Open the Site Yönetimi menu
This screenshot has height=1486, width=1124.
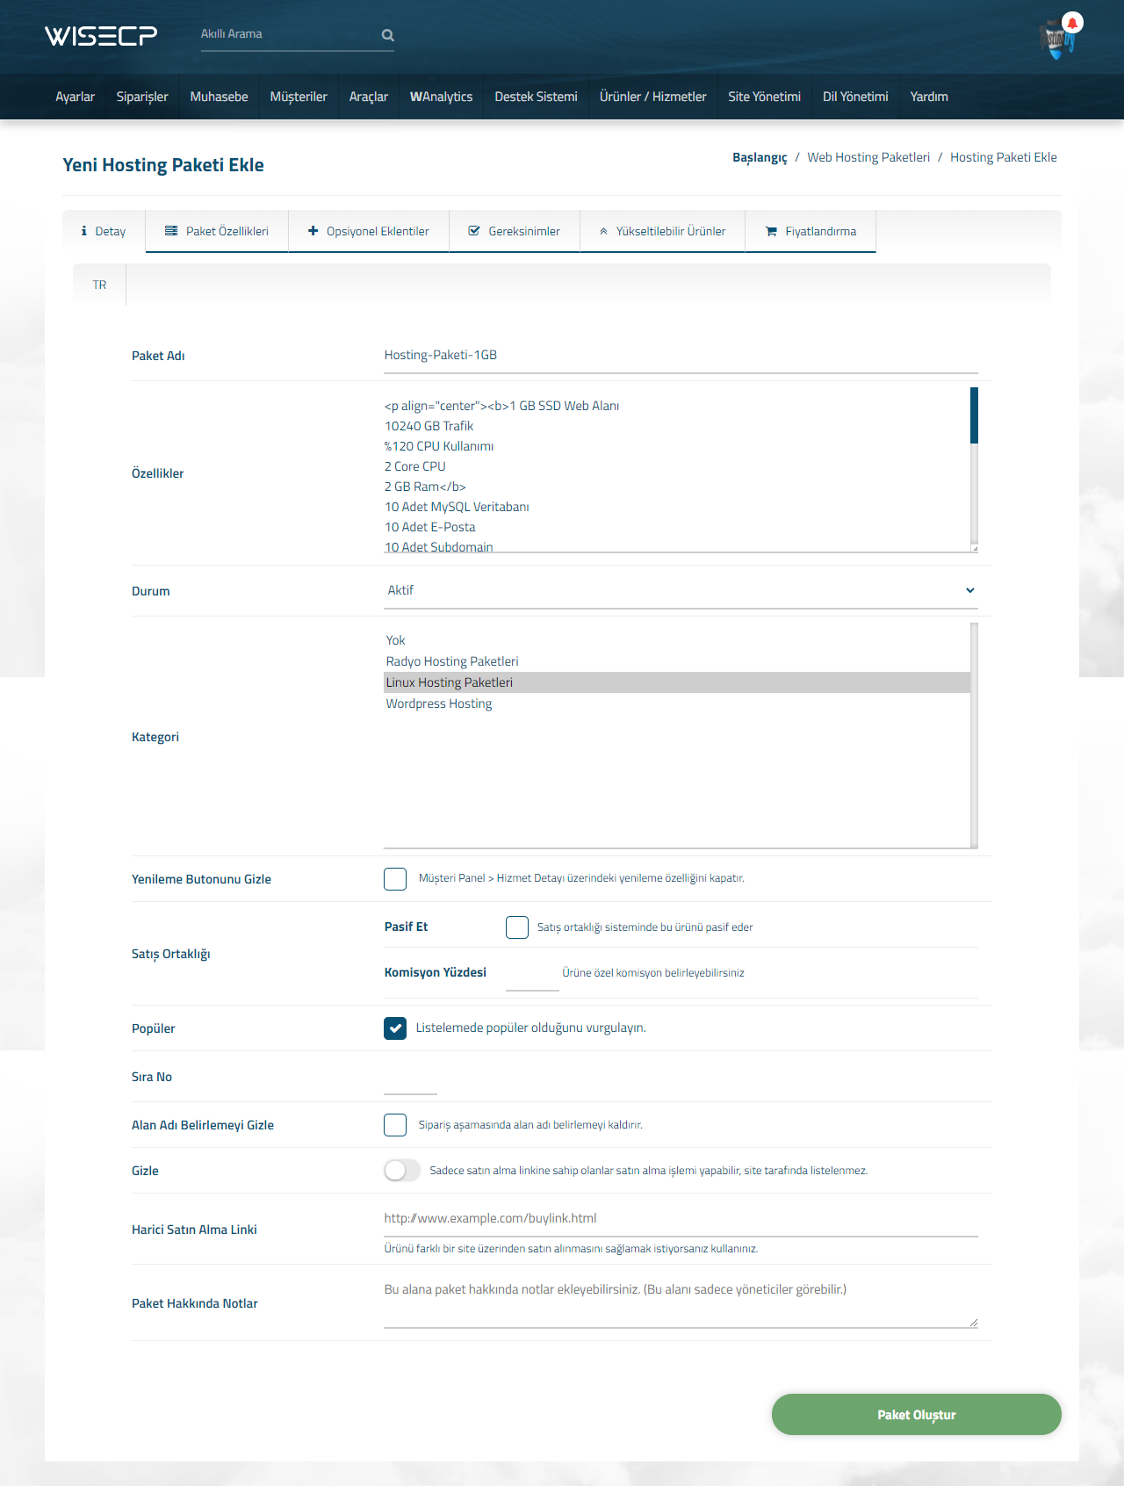[765, 97]
